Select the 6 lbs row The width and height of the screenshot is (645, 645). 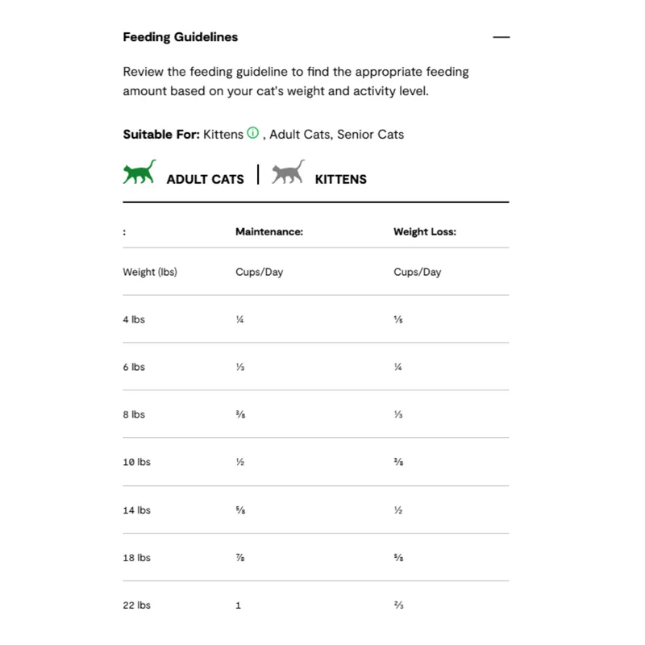pos(316,367)
